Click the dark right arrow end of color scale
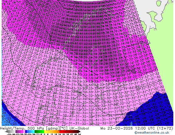The height and width of the screenshot is (135, 175). tap(79, 132)
